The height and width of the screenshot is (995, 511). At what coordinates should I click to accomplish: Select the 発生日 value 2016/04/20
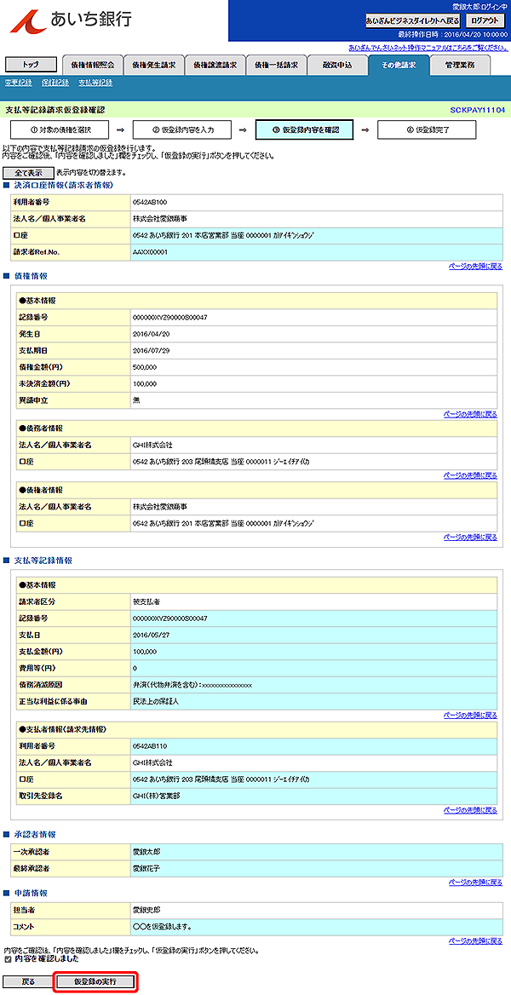pos(151,334)
